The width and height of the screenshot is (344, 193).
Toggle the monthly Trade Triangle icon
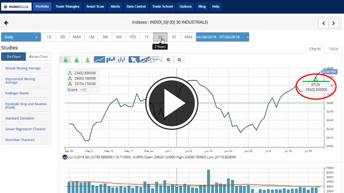[65, 60]
